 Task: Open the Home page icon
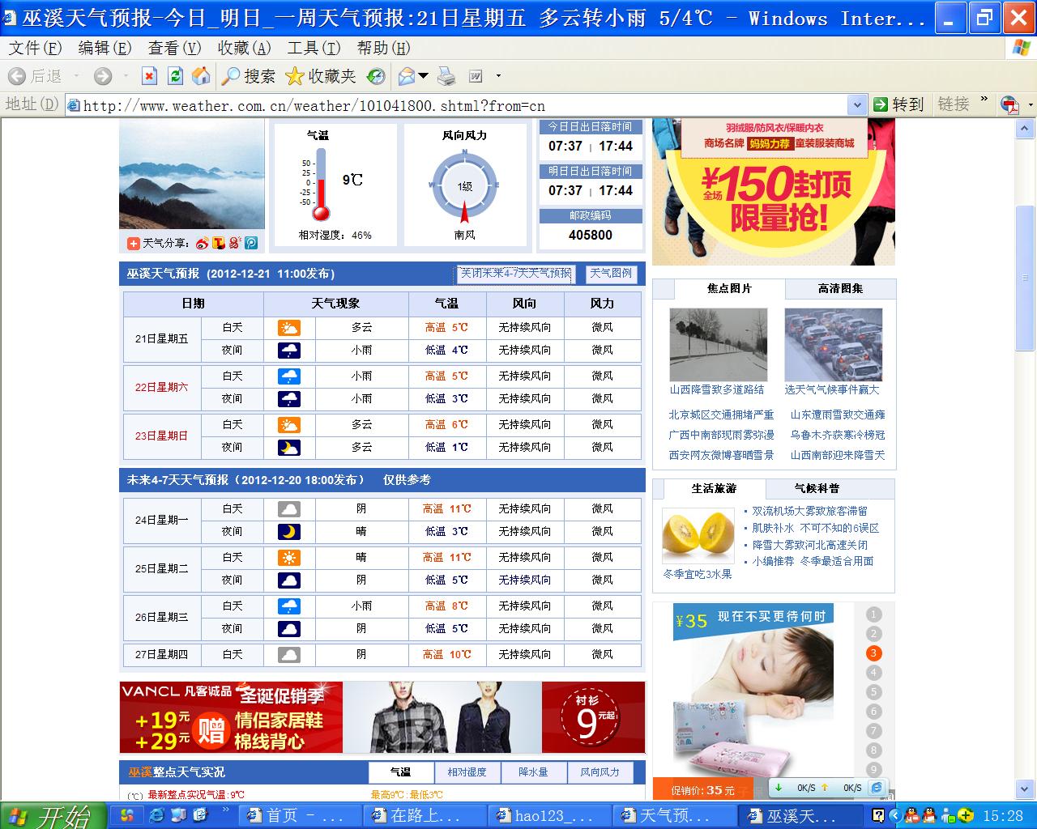tap(201, 76)
